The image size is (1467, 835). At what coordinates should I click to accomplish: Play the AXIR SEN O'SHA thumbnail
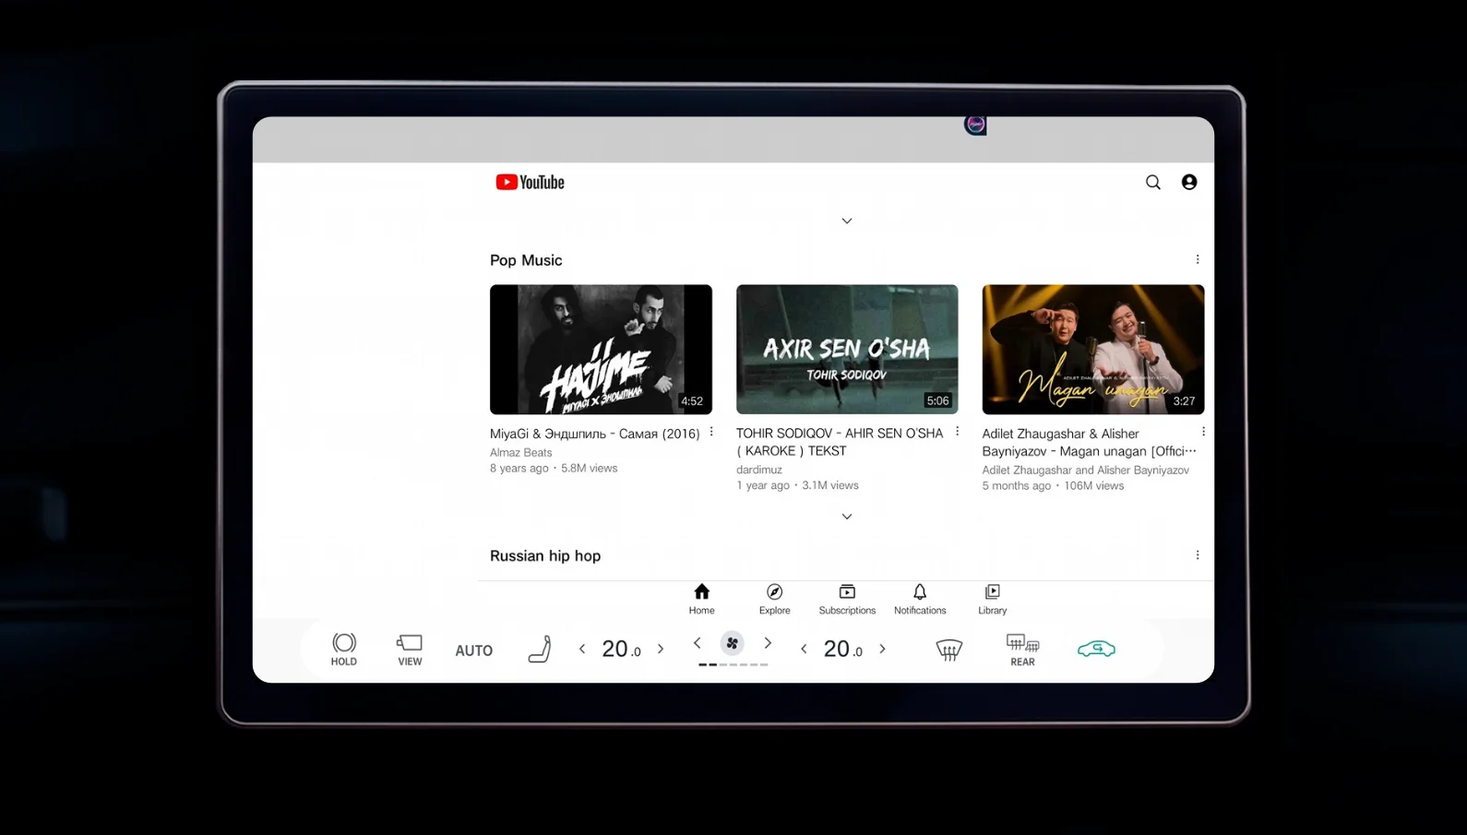point(847,350)
